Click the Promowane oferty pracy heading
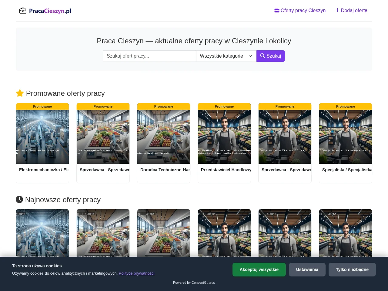 click(x=60, y=93)
